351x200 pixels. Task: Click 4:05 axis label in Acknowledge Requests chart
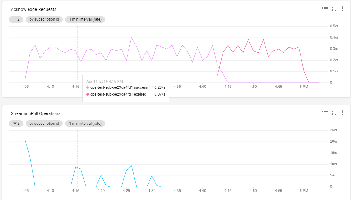[25, 87]
